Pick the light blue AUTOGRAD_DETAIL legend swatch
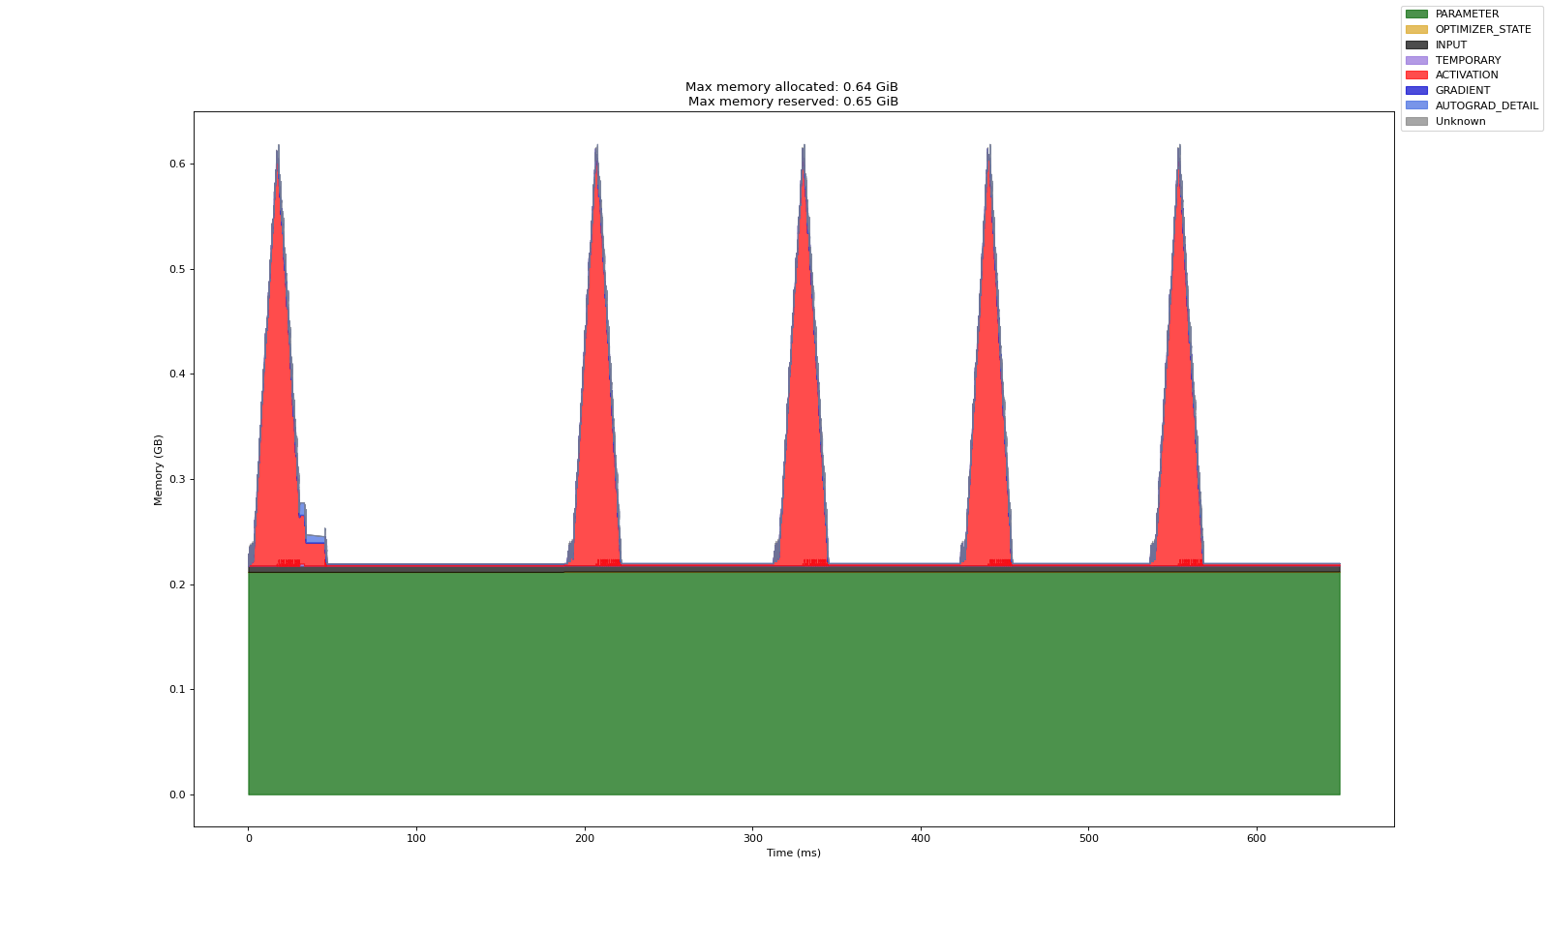Viewport: 1549px width, 929px height. tap(1416, 105)
